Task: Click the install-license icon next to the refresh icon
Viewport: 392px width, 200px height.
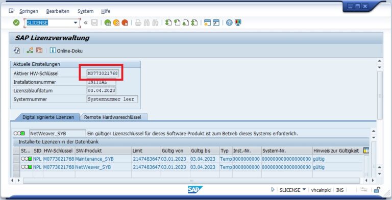Action: [30, 51]
